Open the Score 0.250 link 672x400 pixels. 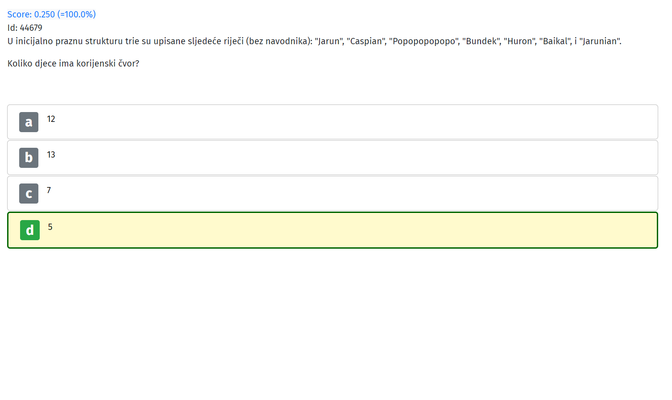pyautogui.click(x=51, y=14)
